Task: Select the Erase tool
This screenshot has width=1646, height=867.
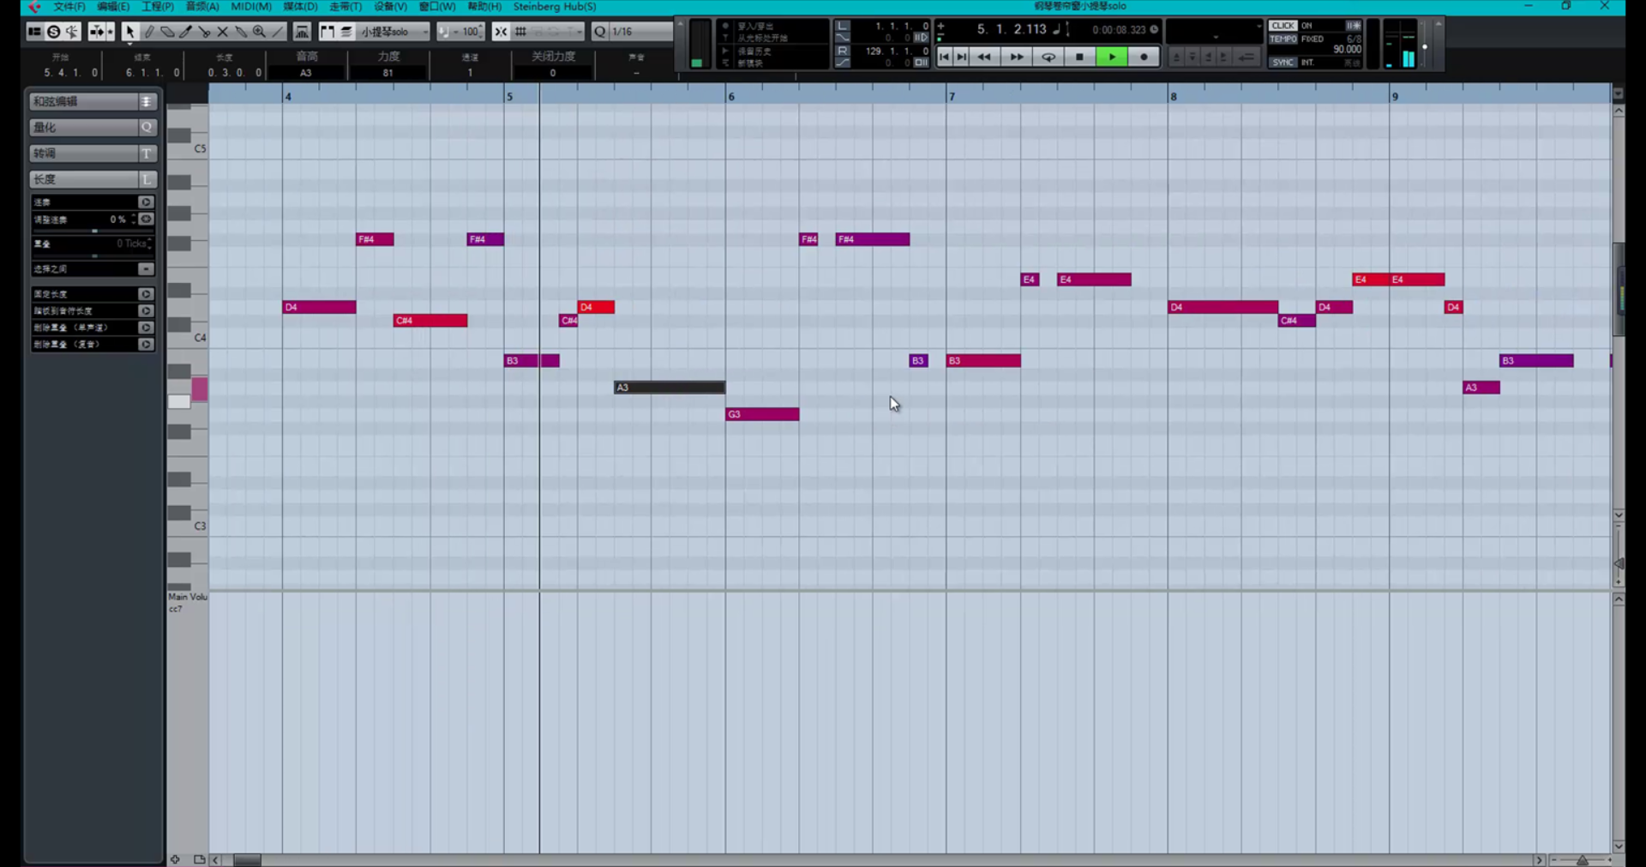Action: click(167, 32)
